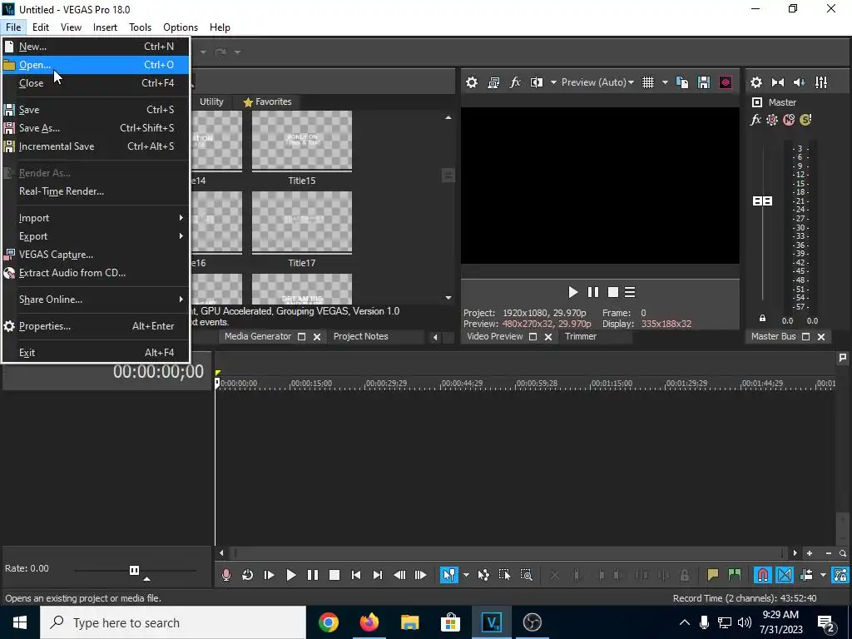This screenshot has width=852, height=639.
Task: Open Video Preview project properties gear
Action: click(x=472, y=82)
